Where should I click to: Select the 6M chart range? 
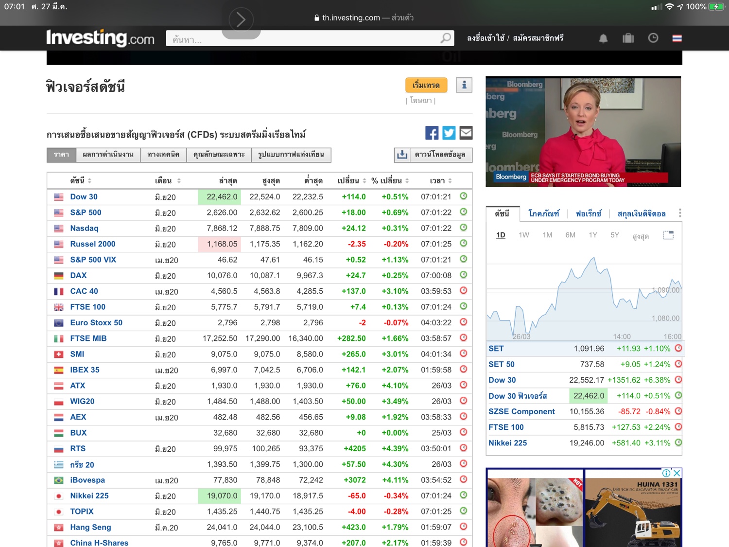(570, 235)
